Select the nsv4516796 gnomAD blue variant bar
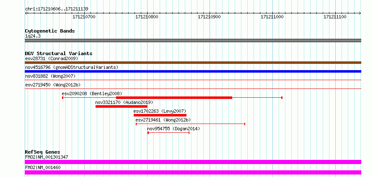This screenshot has height=177, width=373. (x=193, y=71)
